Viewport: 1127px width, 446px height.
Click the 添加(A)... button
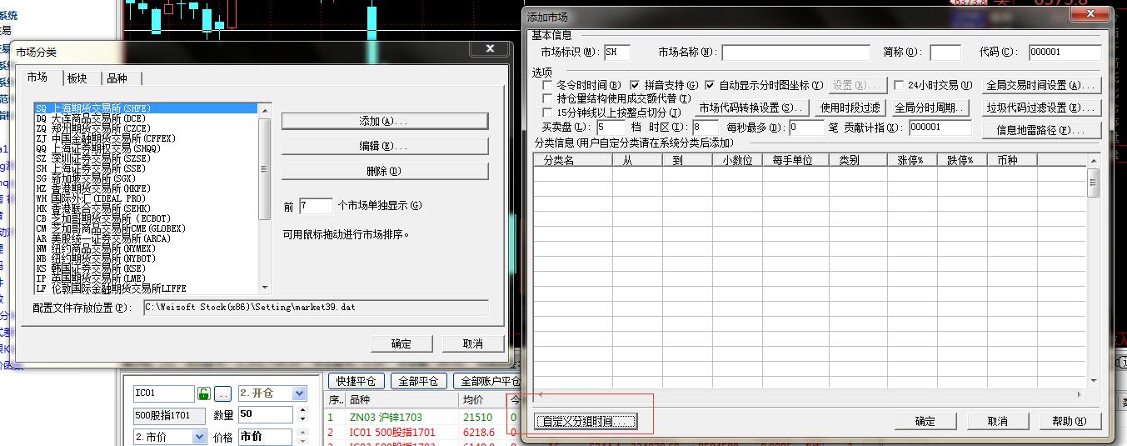pyautogui.click(x=384, y=122)
